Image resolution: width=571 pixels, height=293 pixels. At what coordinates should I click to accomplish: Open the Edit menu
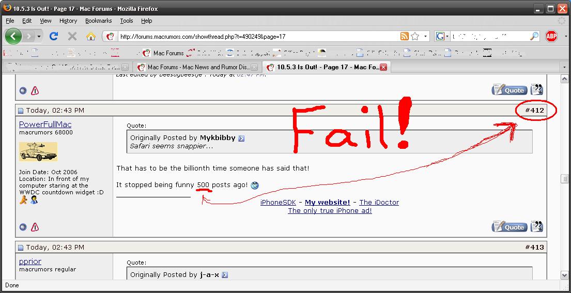(x=27, y=21)
